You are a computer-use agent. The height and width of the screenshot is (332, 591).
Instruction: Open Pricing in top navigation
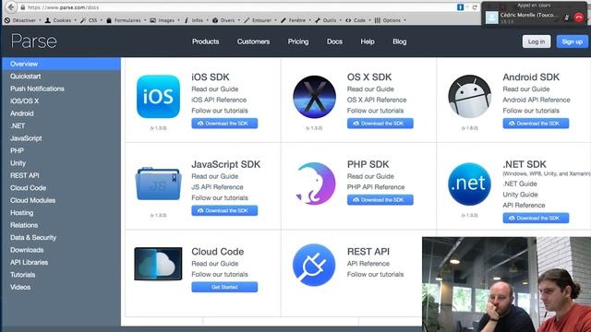(x=298, y=41)
